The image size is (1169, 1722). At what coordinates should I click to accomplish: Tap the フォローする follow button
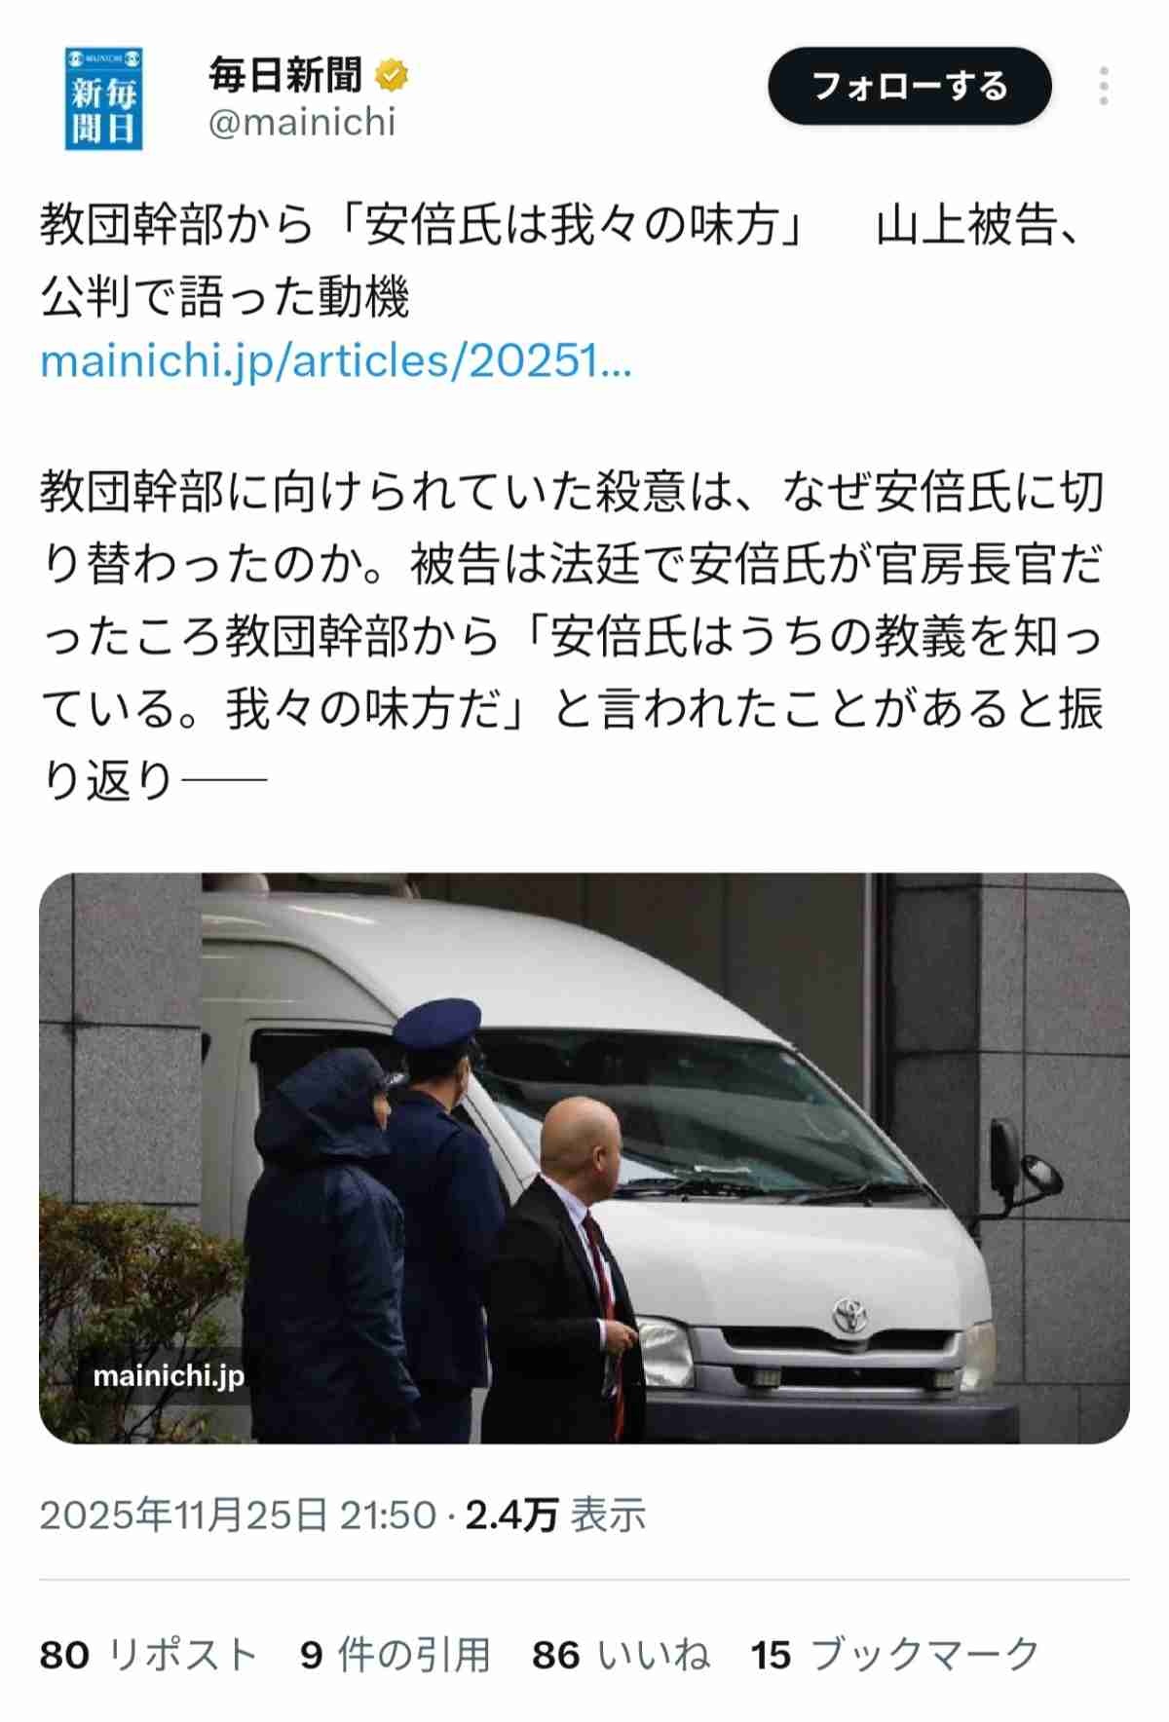pyautogui.click(x=910, y=86)
